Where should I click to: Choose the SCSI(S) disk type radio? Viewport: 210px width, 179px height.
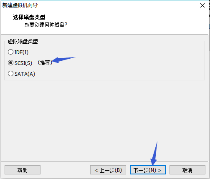point(10,63)
